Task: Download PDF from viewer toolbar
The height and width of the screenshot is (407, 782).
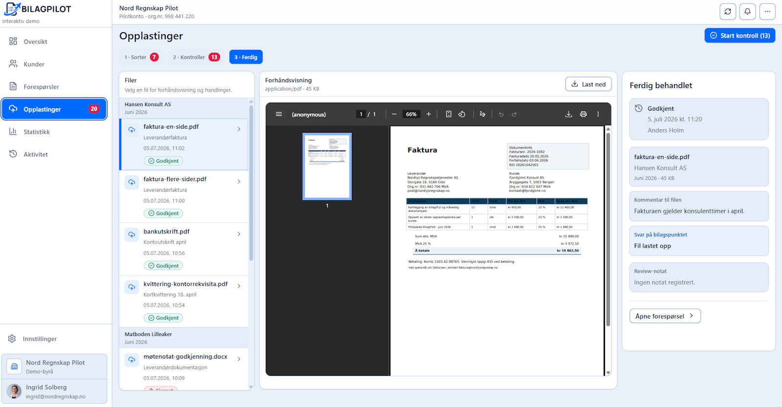Action: pyautogui.click(x=568, y=114)
